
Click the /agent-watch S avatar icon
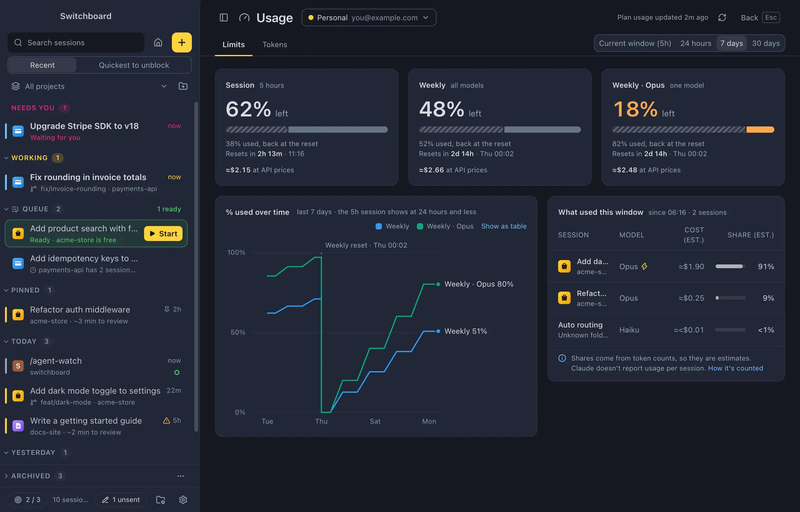tap(18, 366)
